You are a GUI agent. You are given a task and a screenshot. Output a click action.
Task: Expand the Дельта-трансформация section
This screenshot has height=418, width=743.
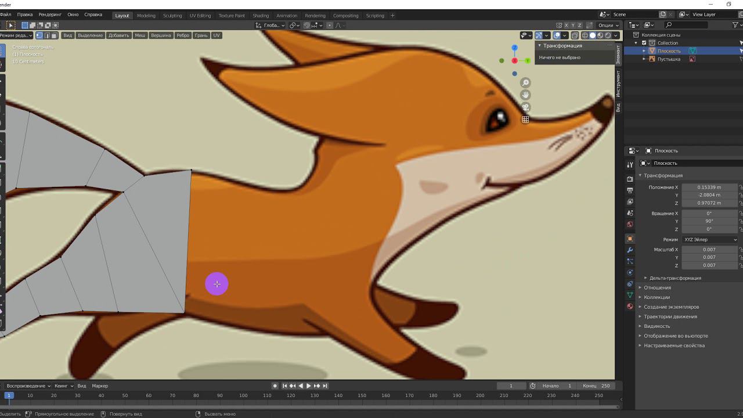[675, 278]
